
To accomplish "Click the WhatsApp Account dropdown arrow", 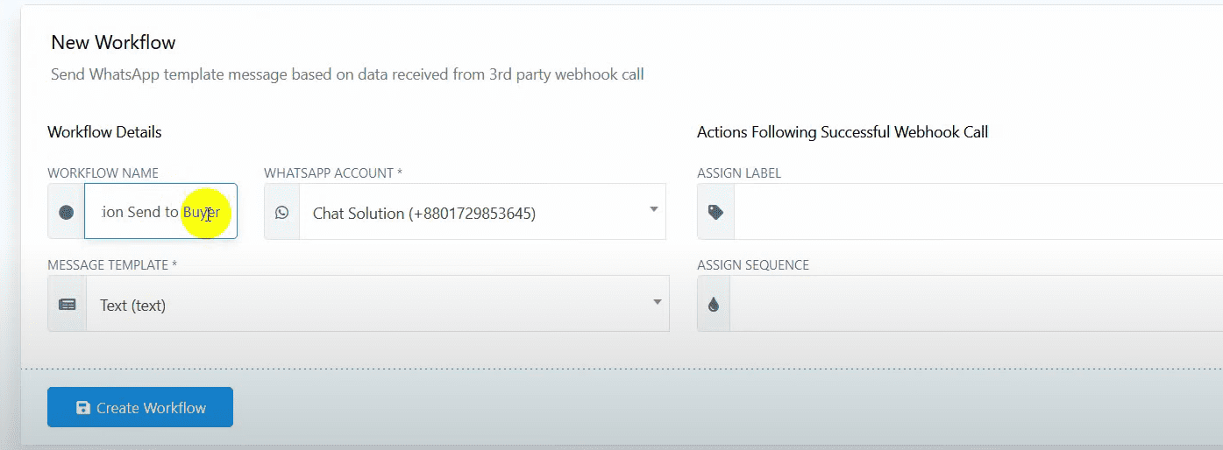I will pyautogui.click(x=654, y=209).
